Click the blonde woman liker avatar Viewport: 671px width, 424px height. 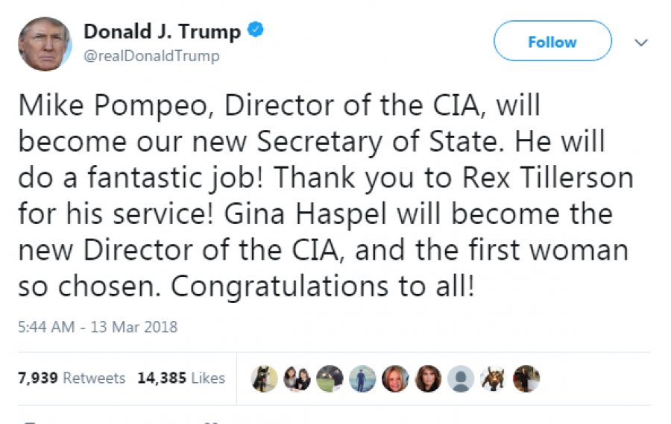(395, 378)
